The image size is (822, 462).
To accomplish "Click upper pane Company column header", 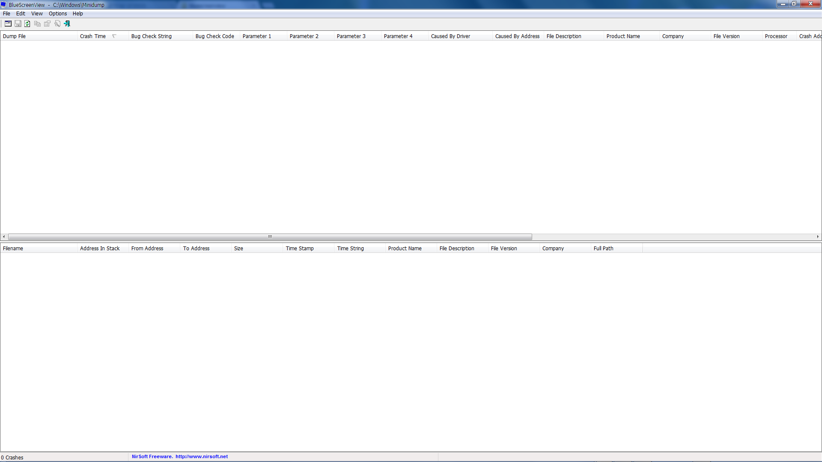I will pyautogui.click(x=685, y=36).
